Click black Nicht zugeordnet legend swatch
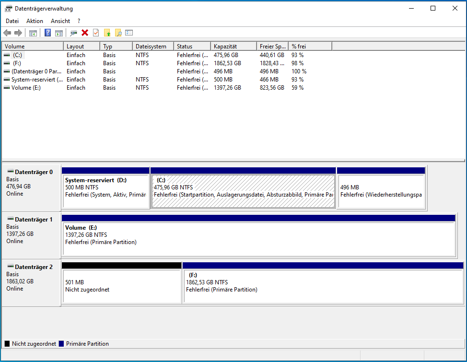467x362 pixels. [x=7, y=343]
